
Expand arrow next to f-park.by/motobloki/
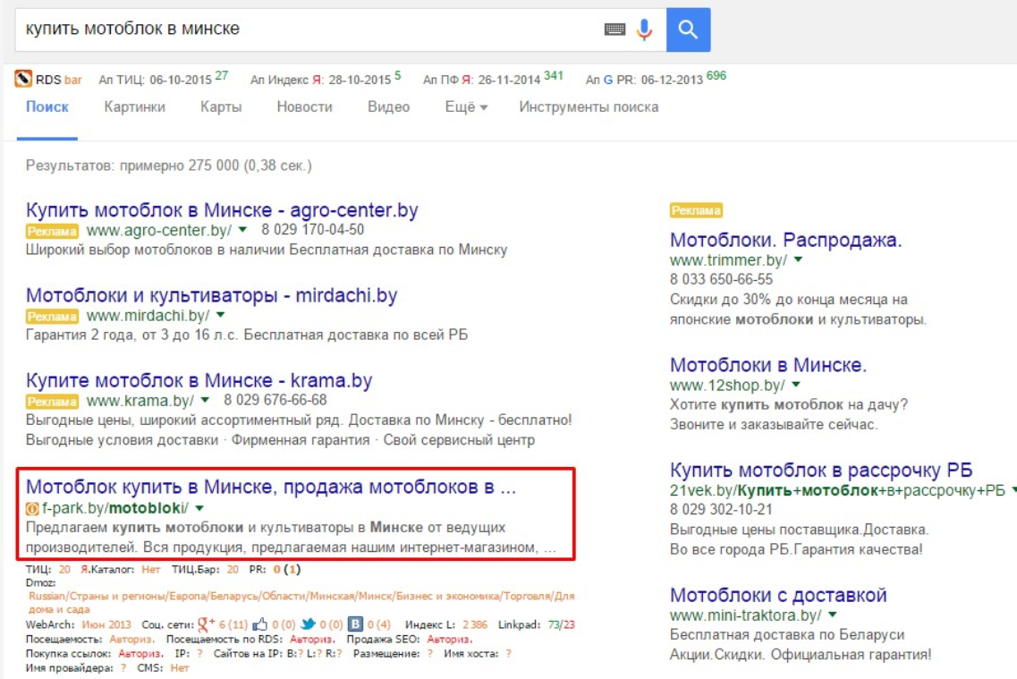(199, 508)
